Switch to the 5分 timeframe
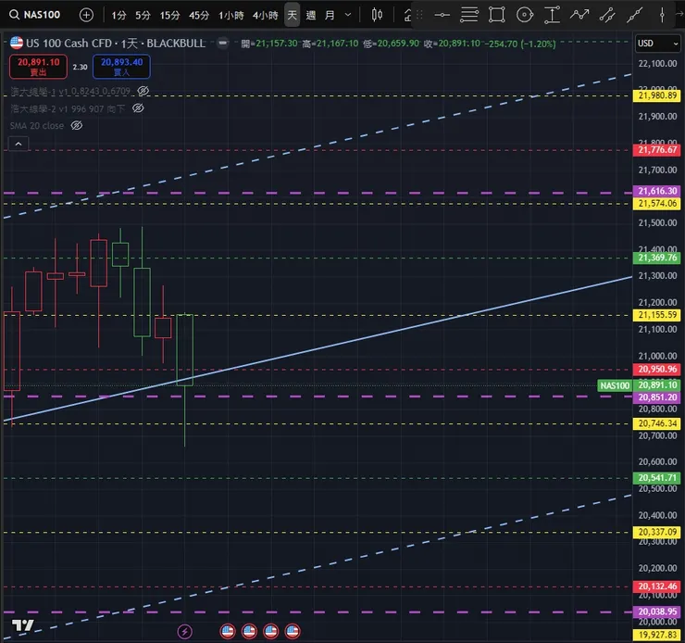 (143, 16)
